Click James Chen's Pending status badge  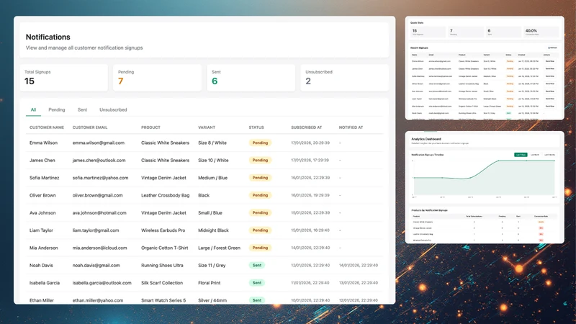pyautogui.click(x=260, y=160)
